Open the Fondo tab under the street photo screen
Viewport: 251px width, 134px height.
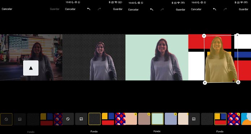(x=31, y=132)
